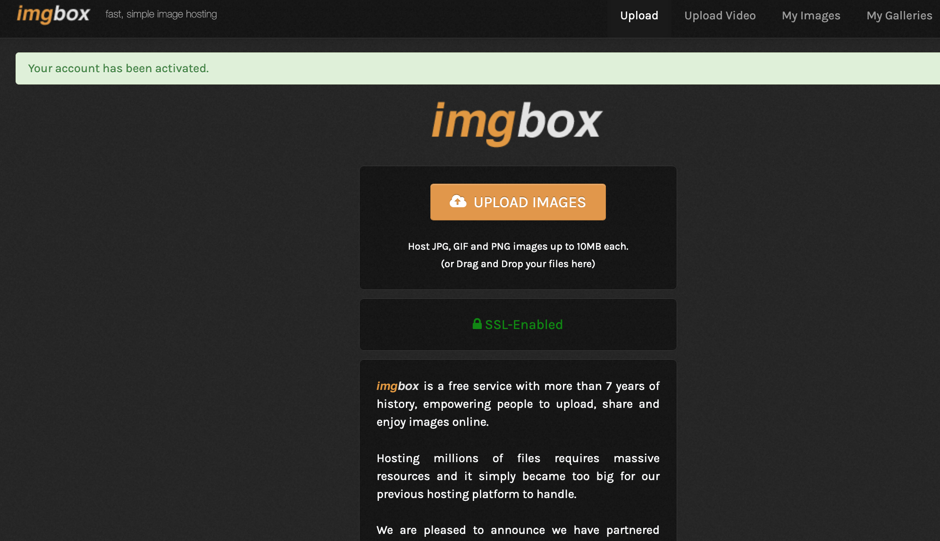Click the UPLOAD IMAGES button
Screen dimensions: 940x541
(518, 202)
